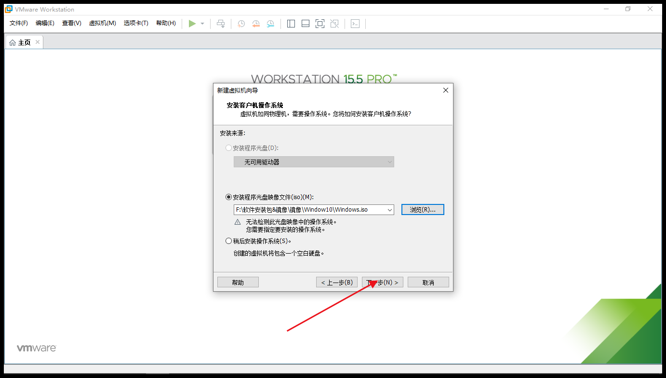Select the 安装程序光盘(D) radio option
The width and height of the screenshot is (666, 378).
pyautogui.click(x=228, y=148)
